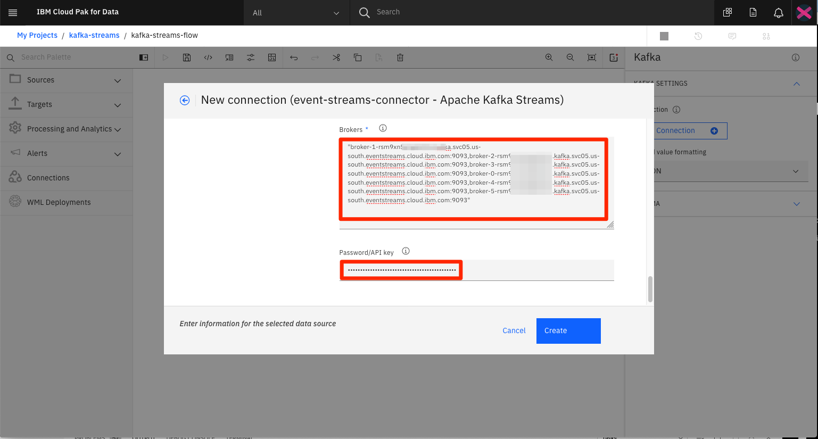Click Add Connection button in Kafka panel
The image size is (818, 439).
(690, 131)
